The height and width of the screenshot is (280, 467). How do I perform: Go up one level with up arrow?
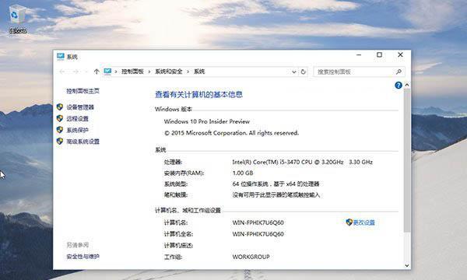click(x=97, y=72)
